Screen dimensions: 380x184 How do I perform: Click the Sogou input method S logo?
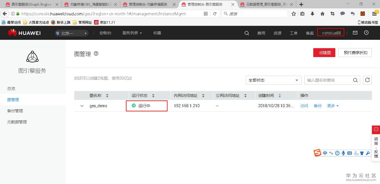point(317,153)
